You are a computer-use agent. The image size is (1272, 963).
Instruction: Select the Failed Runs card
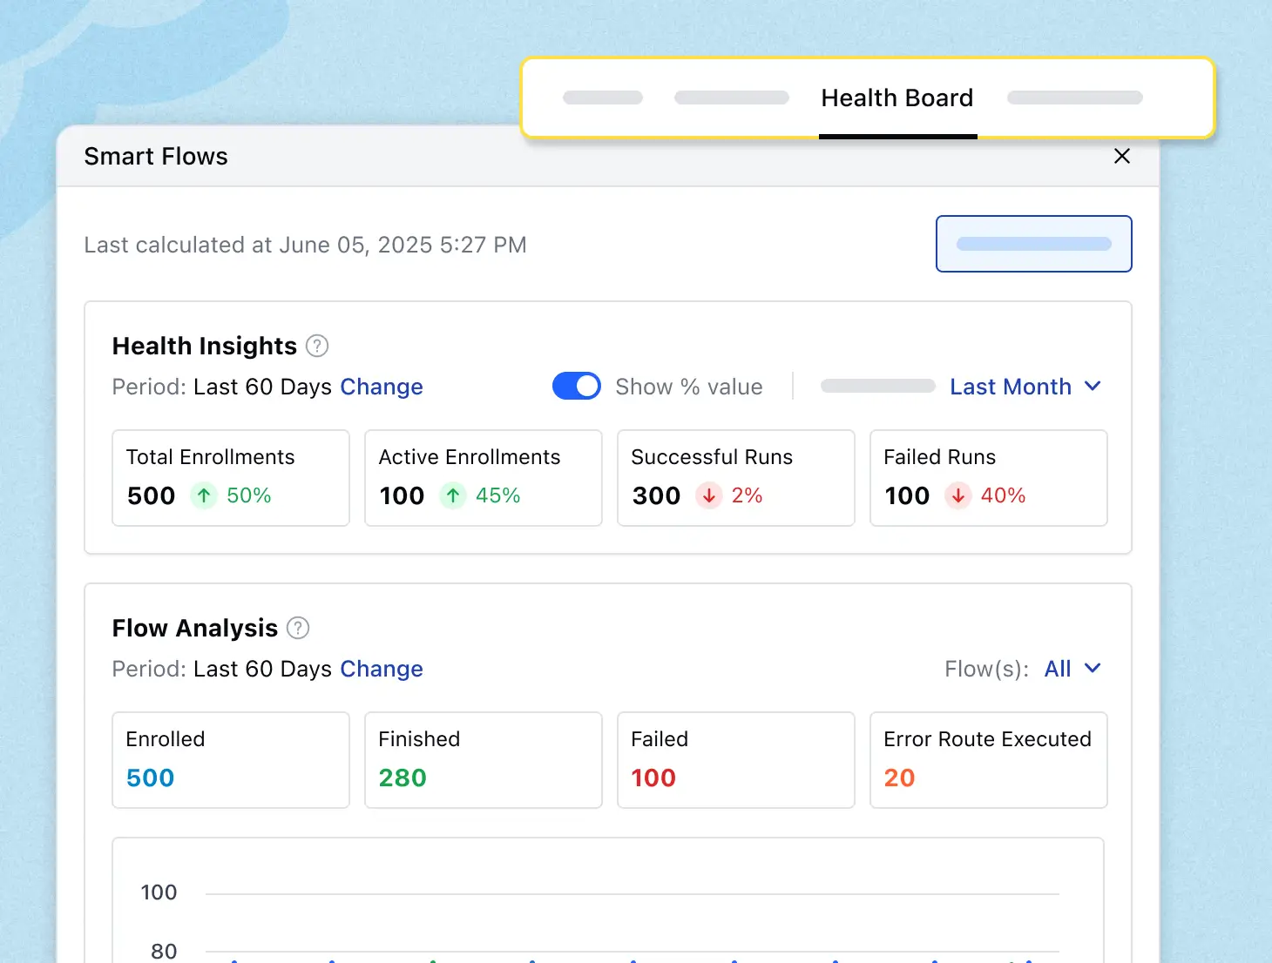(989, 478)
